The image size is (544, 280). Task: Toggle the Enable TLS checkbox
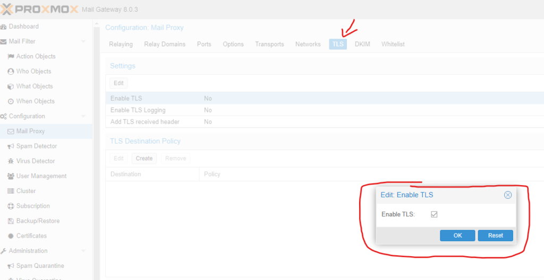click(x=434, y=214)
